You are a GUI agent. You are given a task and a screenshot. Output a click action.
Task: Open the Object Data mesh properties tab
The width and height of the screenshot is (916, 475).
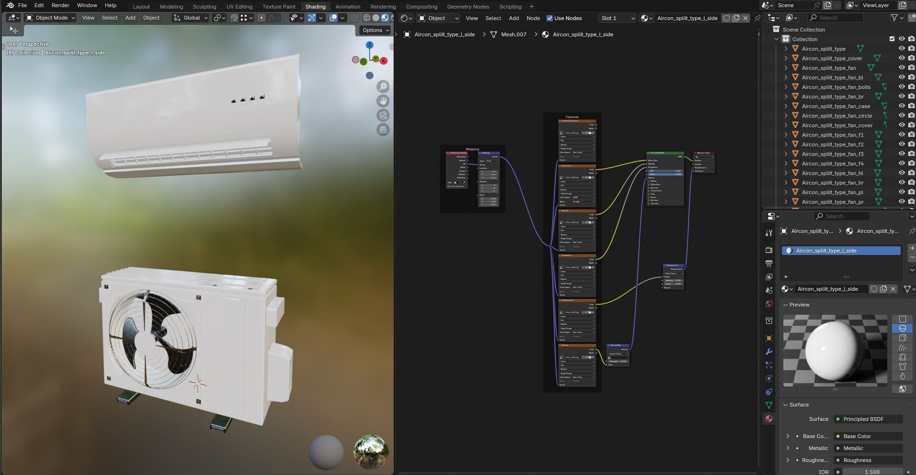[769, 405]
